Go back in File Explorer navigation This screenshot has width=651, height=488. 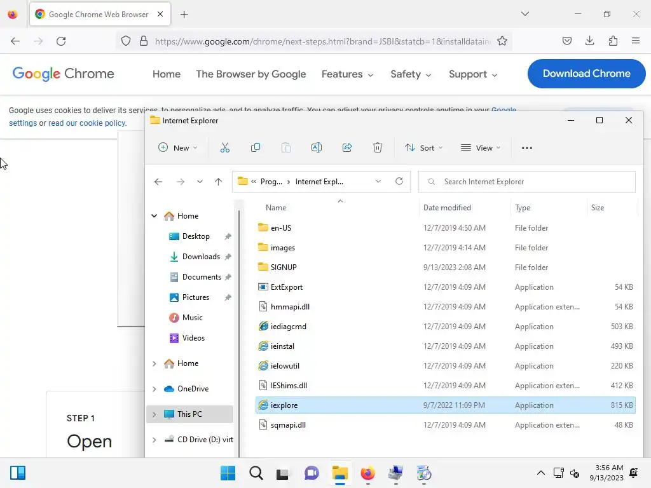(x=158, y=182)
